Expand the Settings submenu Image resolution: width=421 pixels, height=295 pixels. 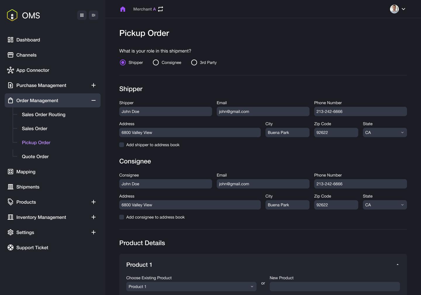pos(94,232)
